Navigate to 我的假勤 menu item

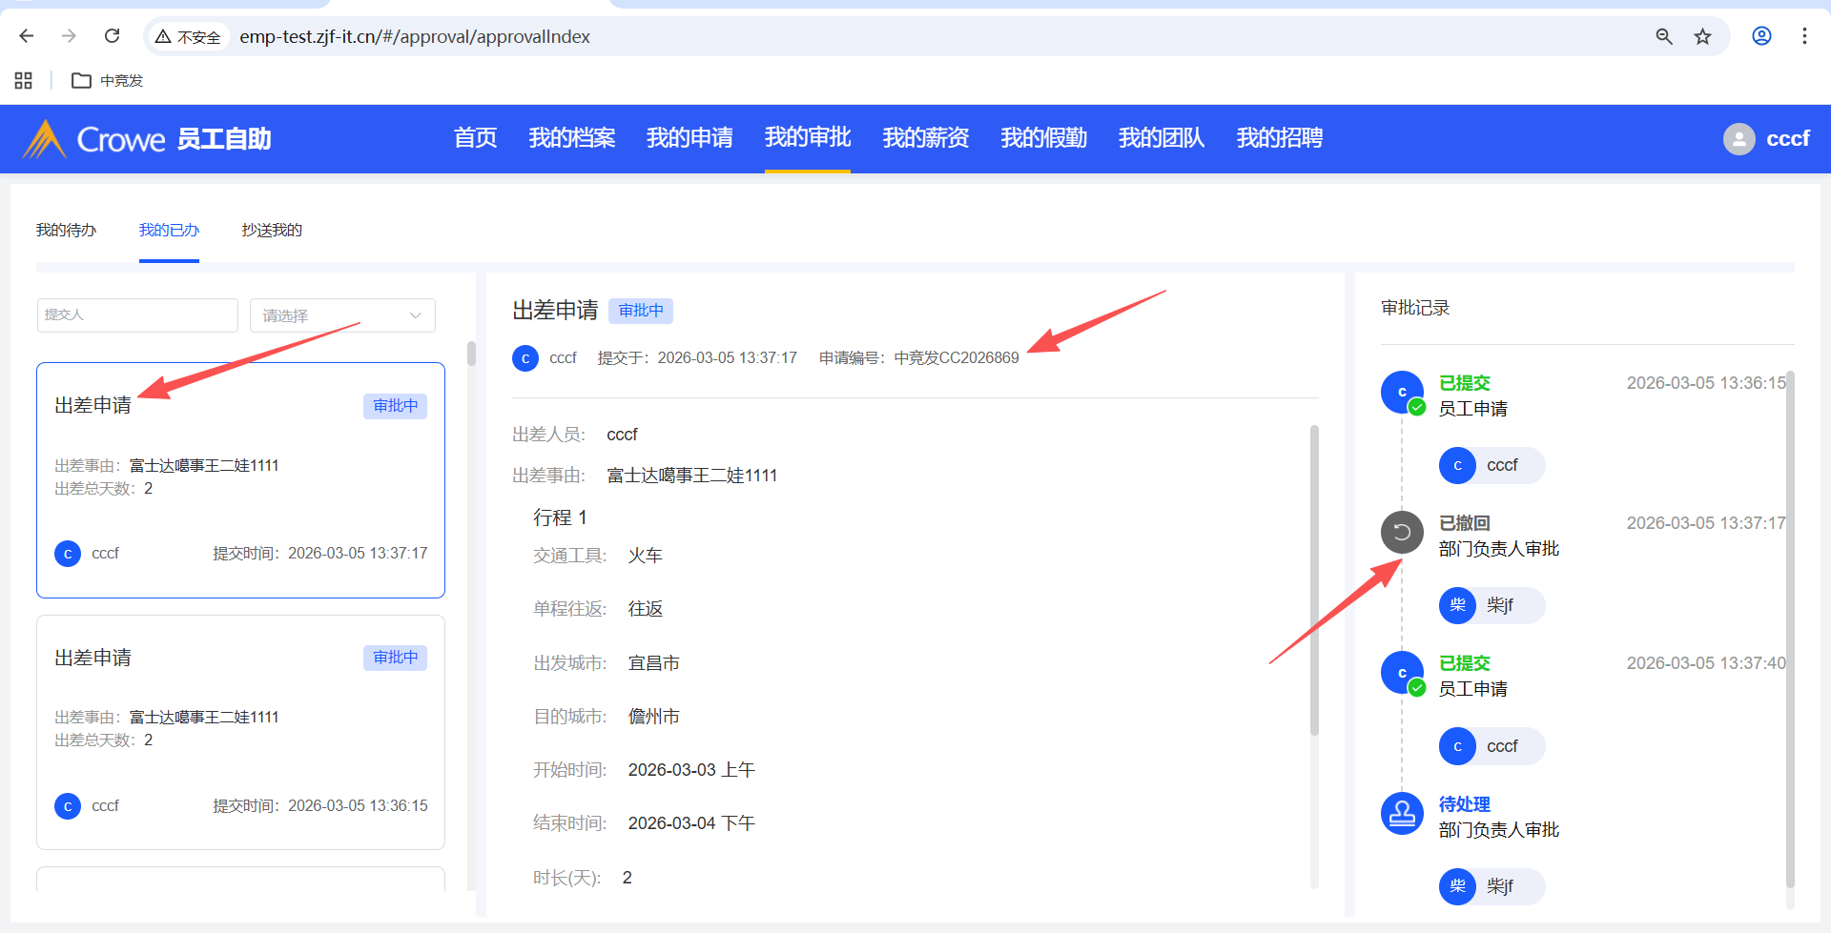1043,138
